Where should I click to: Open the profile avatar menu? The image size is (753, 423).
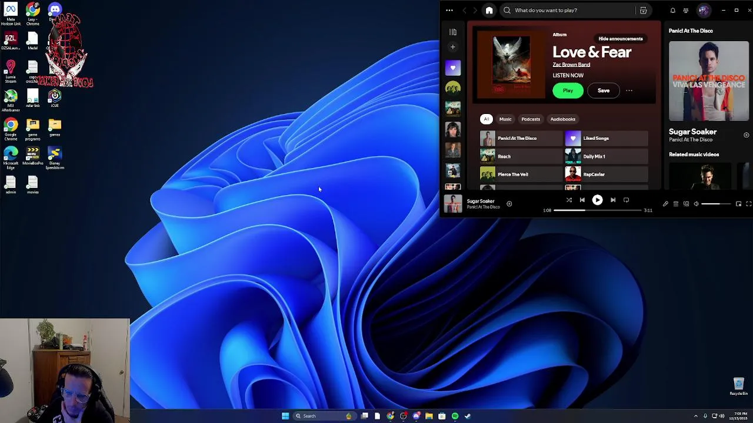[x=704, y=10]
